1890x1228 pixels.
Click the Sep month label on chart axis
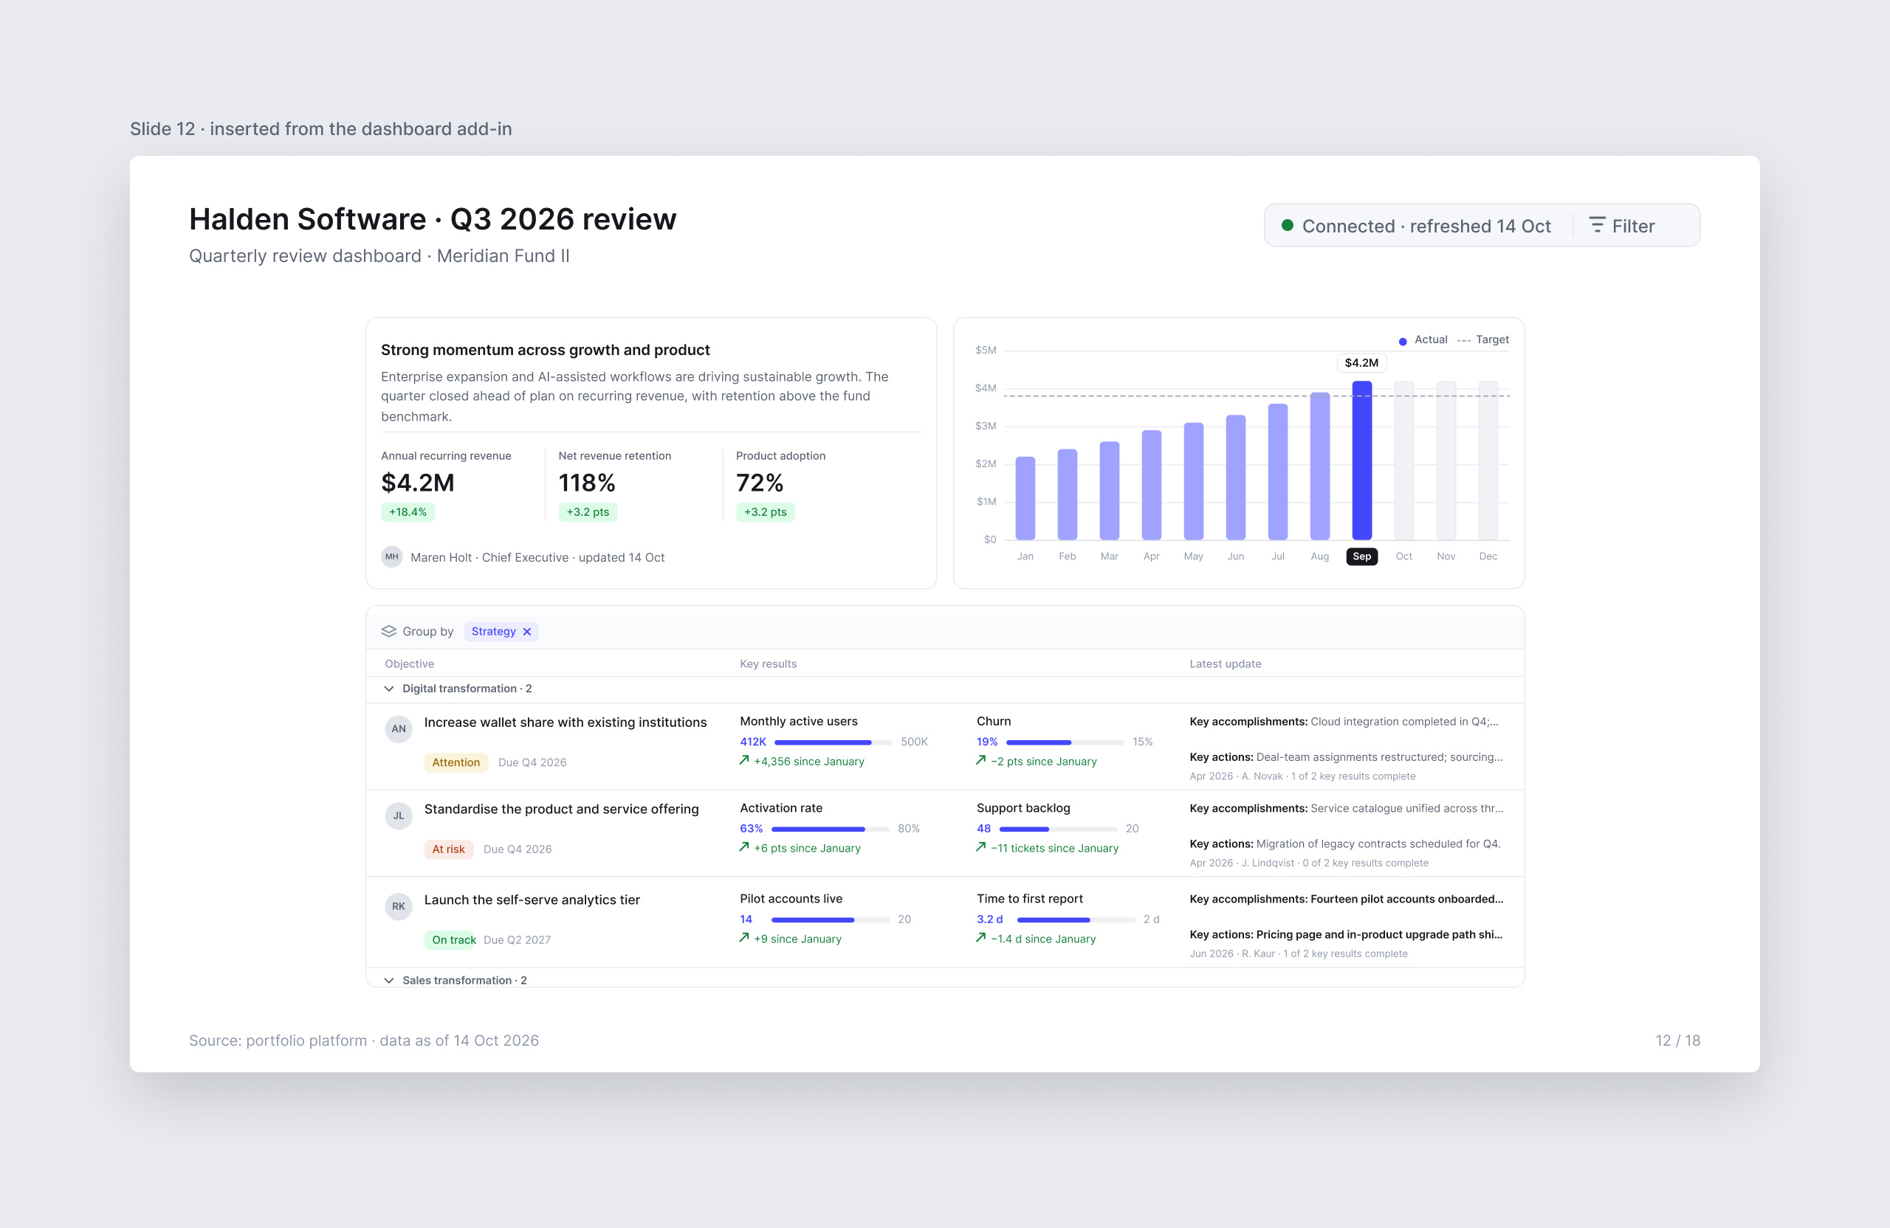click(1362, 556)
